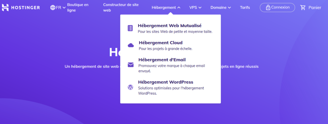Image resolution: width=328 pixels, height=124 pixels.
Task: Open Boutique en ligne page
Action: tap(78, 7)
